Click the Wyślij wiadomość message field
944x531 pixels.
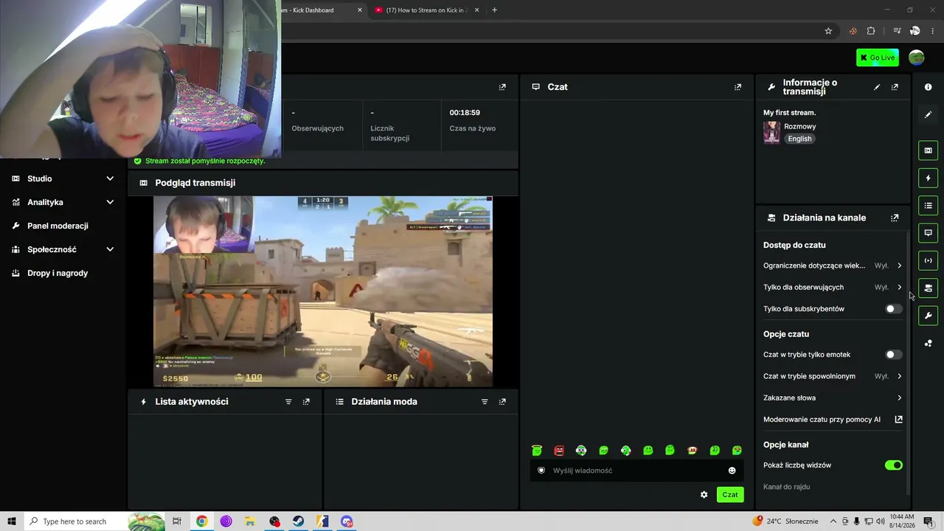pyautogui.click(x=636, y=471)
